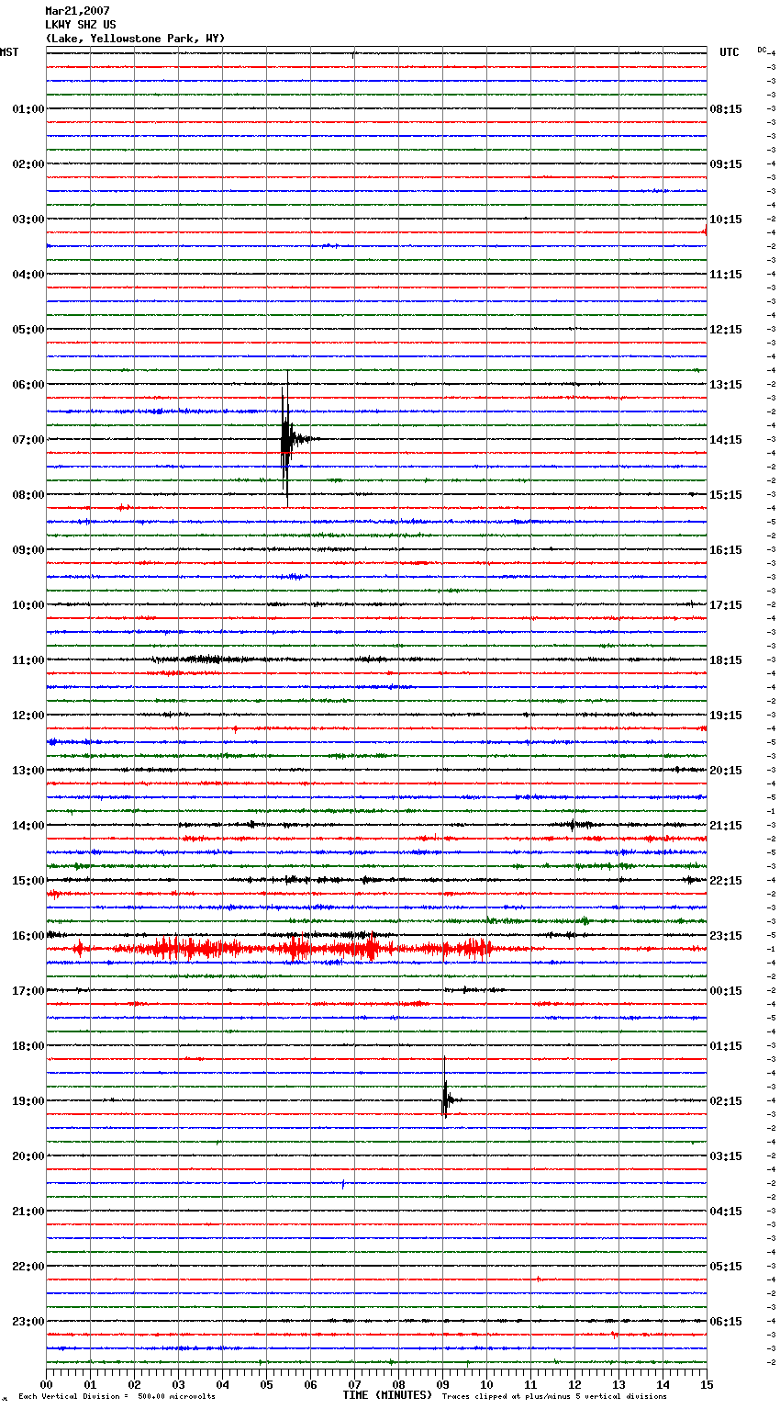Select the 12:00 MST time label

(28, 716)
